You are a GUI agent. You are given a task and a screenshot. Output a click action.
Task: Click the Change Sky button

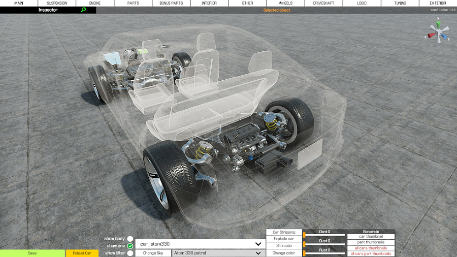point(153,253)
